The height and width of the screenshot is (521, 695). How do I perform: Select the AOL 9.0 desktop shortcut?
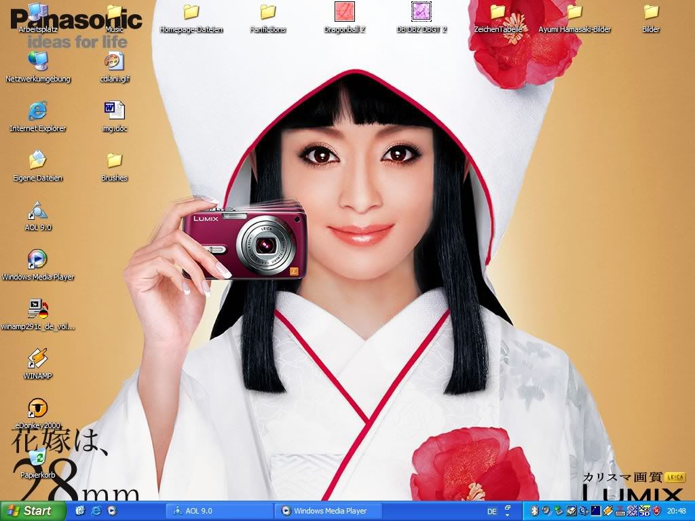(38, 216)
